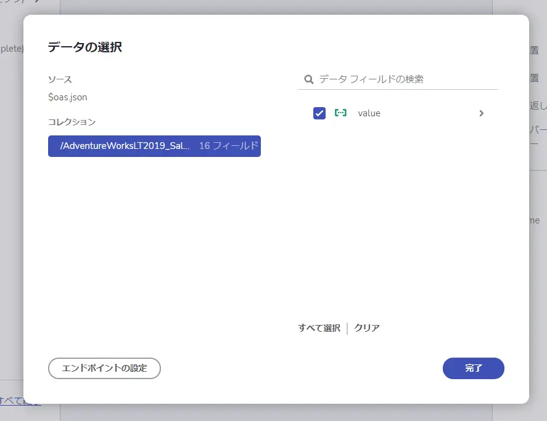Click the divider between すべて選択 and クリア

(347, 328)
